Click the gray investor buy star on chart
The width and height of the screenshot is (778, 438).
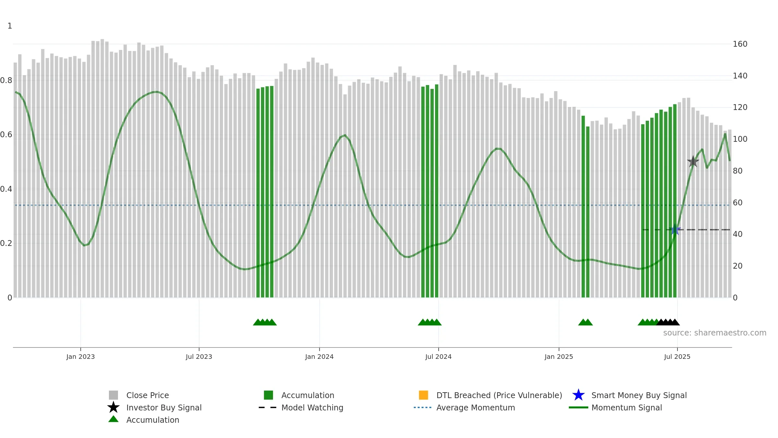(693, 161)
